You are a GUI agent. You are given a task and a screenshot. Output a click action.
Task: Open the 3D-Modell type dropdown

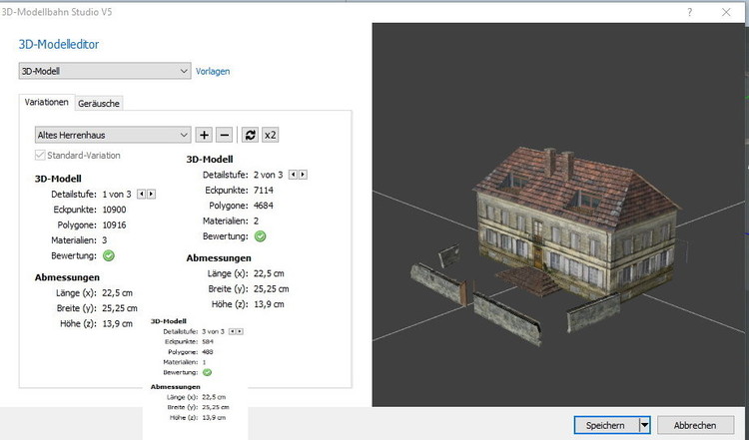click(x=105, y=71)
